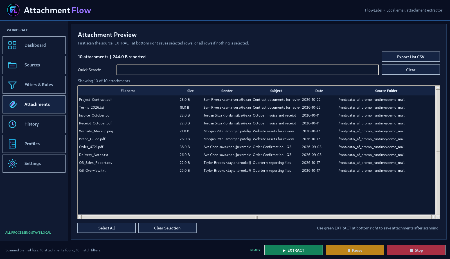Screen dimensions: 450x259
Task: Pause the extraction process
Action: pos(355,250)
